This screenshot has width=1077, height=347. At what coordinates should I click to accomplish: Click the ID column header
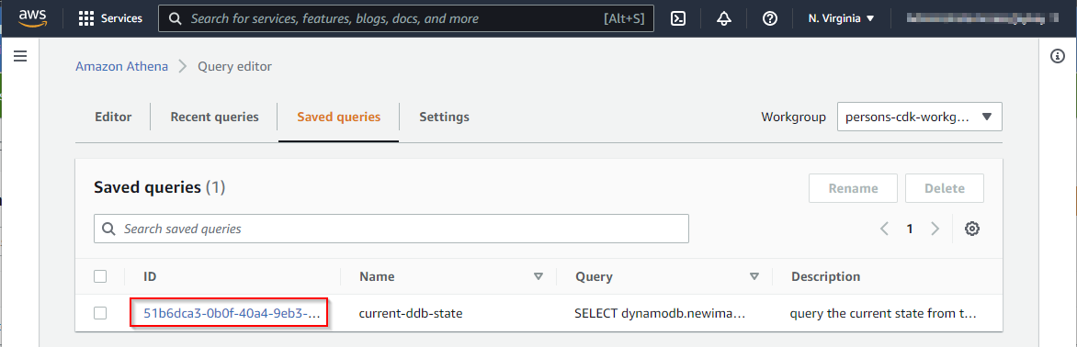coord(150,276)
